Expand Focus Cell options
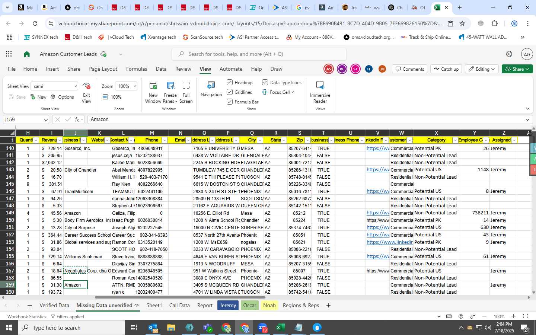This screenshot has width=536, height=335. click(x=293, y=92)
